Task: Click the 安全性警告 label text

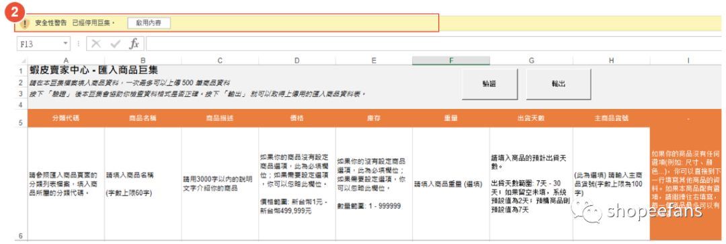Action: [51, 23]
